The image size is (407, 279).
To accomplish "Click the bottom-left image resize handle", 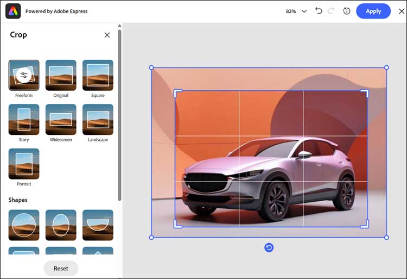I will (x=151, y=238).
